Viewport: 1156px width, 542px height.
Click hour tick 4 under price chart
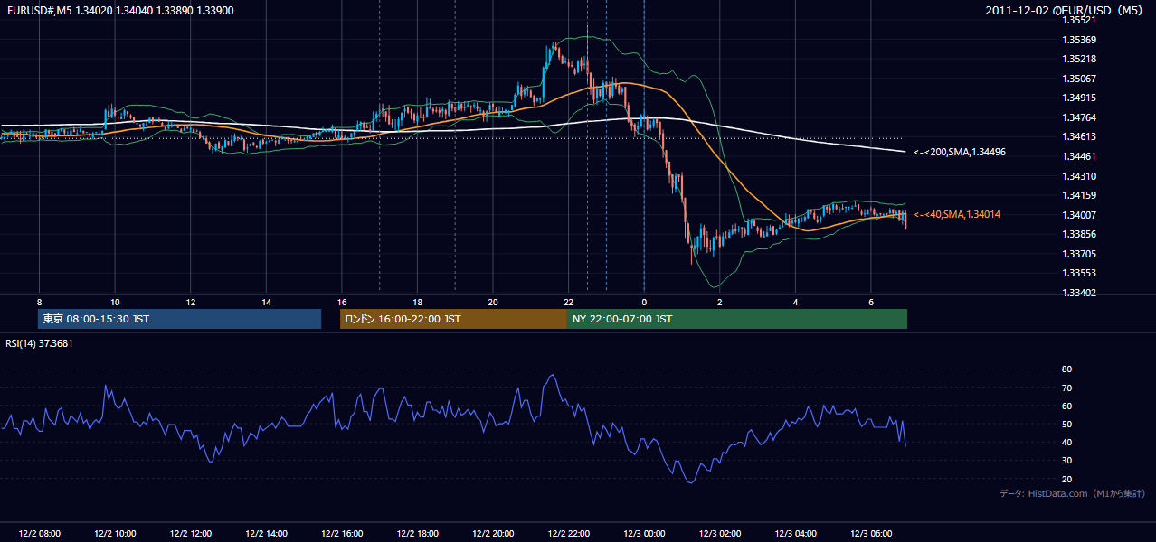(x=794, y=302)
